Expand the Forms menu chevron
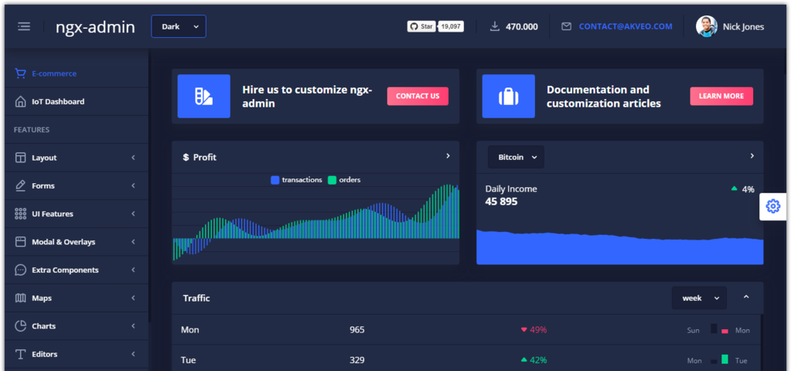Image resolution: width=791 pixels, height=371 pixels. point(133,185)
